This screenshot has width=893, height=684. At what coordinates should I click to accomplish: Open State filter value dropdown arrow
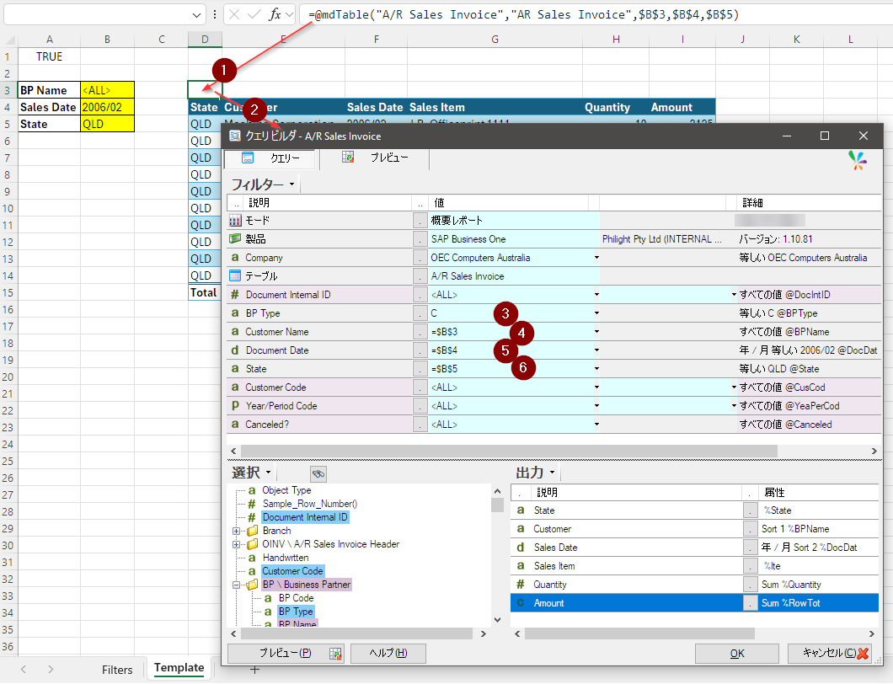pyautogui.click(x=596, y=368)
